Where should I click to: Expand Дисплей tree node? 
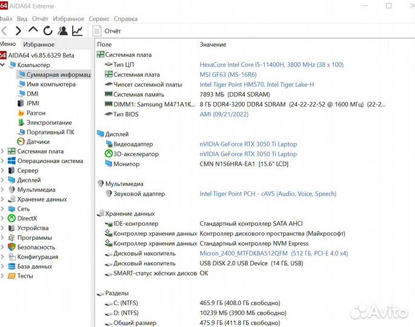point(2,180)
